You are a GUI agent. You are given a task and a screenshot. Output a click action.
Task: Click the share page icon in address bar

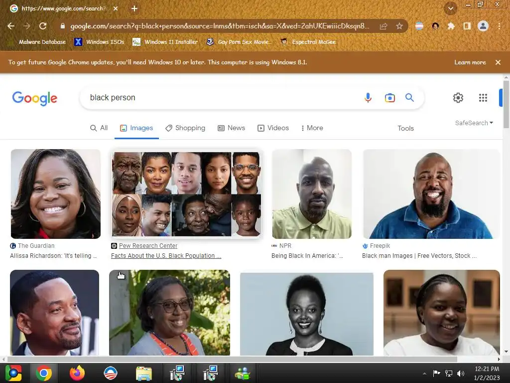pyautogui.click(x=383, y=26)
